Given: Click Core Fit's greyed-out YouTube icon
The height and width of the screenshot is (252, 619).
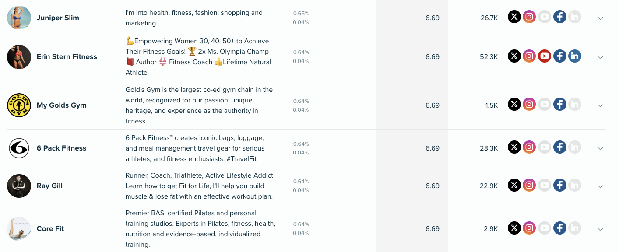Looking at the screenshot, I should pyautogui.click(x=545, y=228).
